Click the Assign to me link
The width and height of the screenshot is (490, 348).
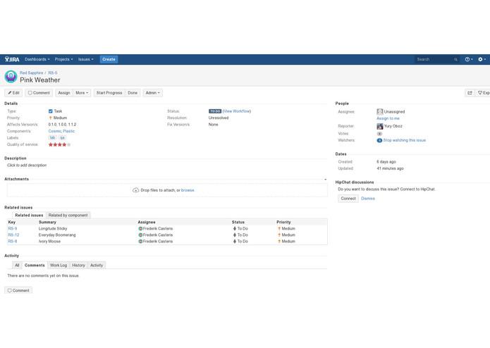pyautogui.click(x=388, y=118)
